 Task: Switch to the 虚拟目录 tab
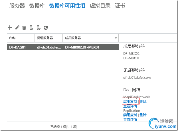click(100, 6)
